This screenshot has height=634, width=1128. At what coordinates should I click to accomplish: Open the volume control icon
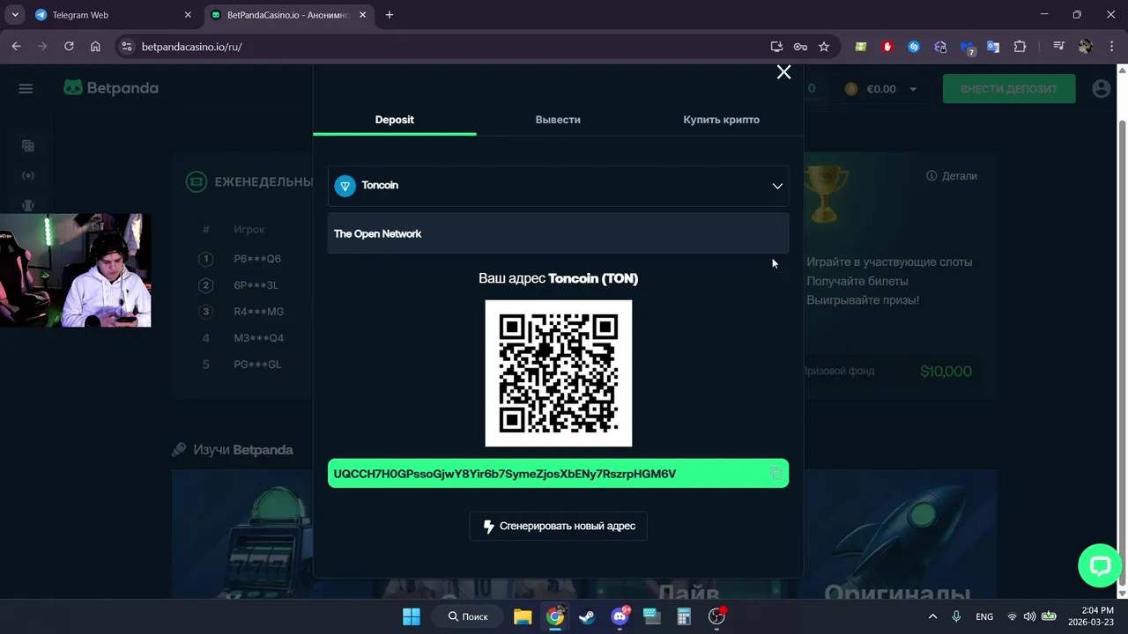(x=1029, y=616)
